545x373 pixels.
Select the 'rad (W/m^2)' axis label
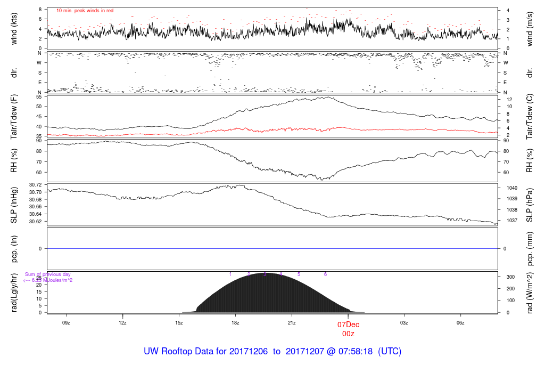pyautogui.click(x=530, y=293)
